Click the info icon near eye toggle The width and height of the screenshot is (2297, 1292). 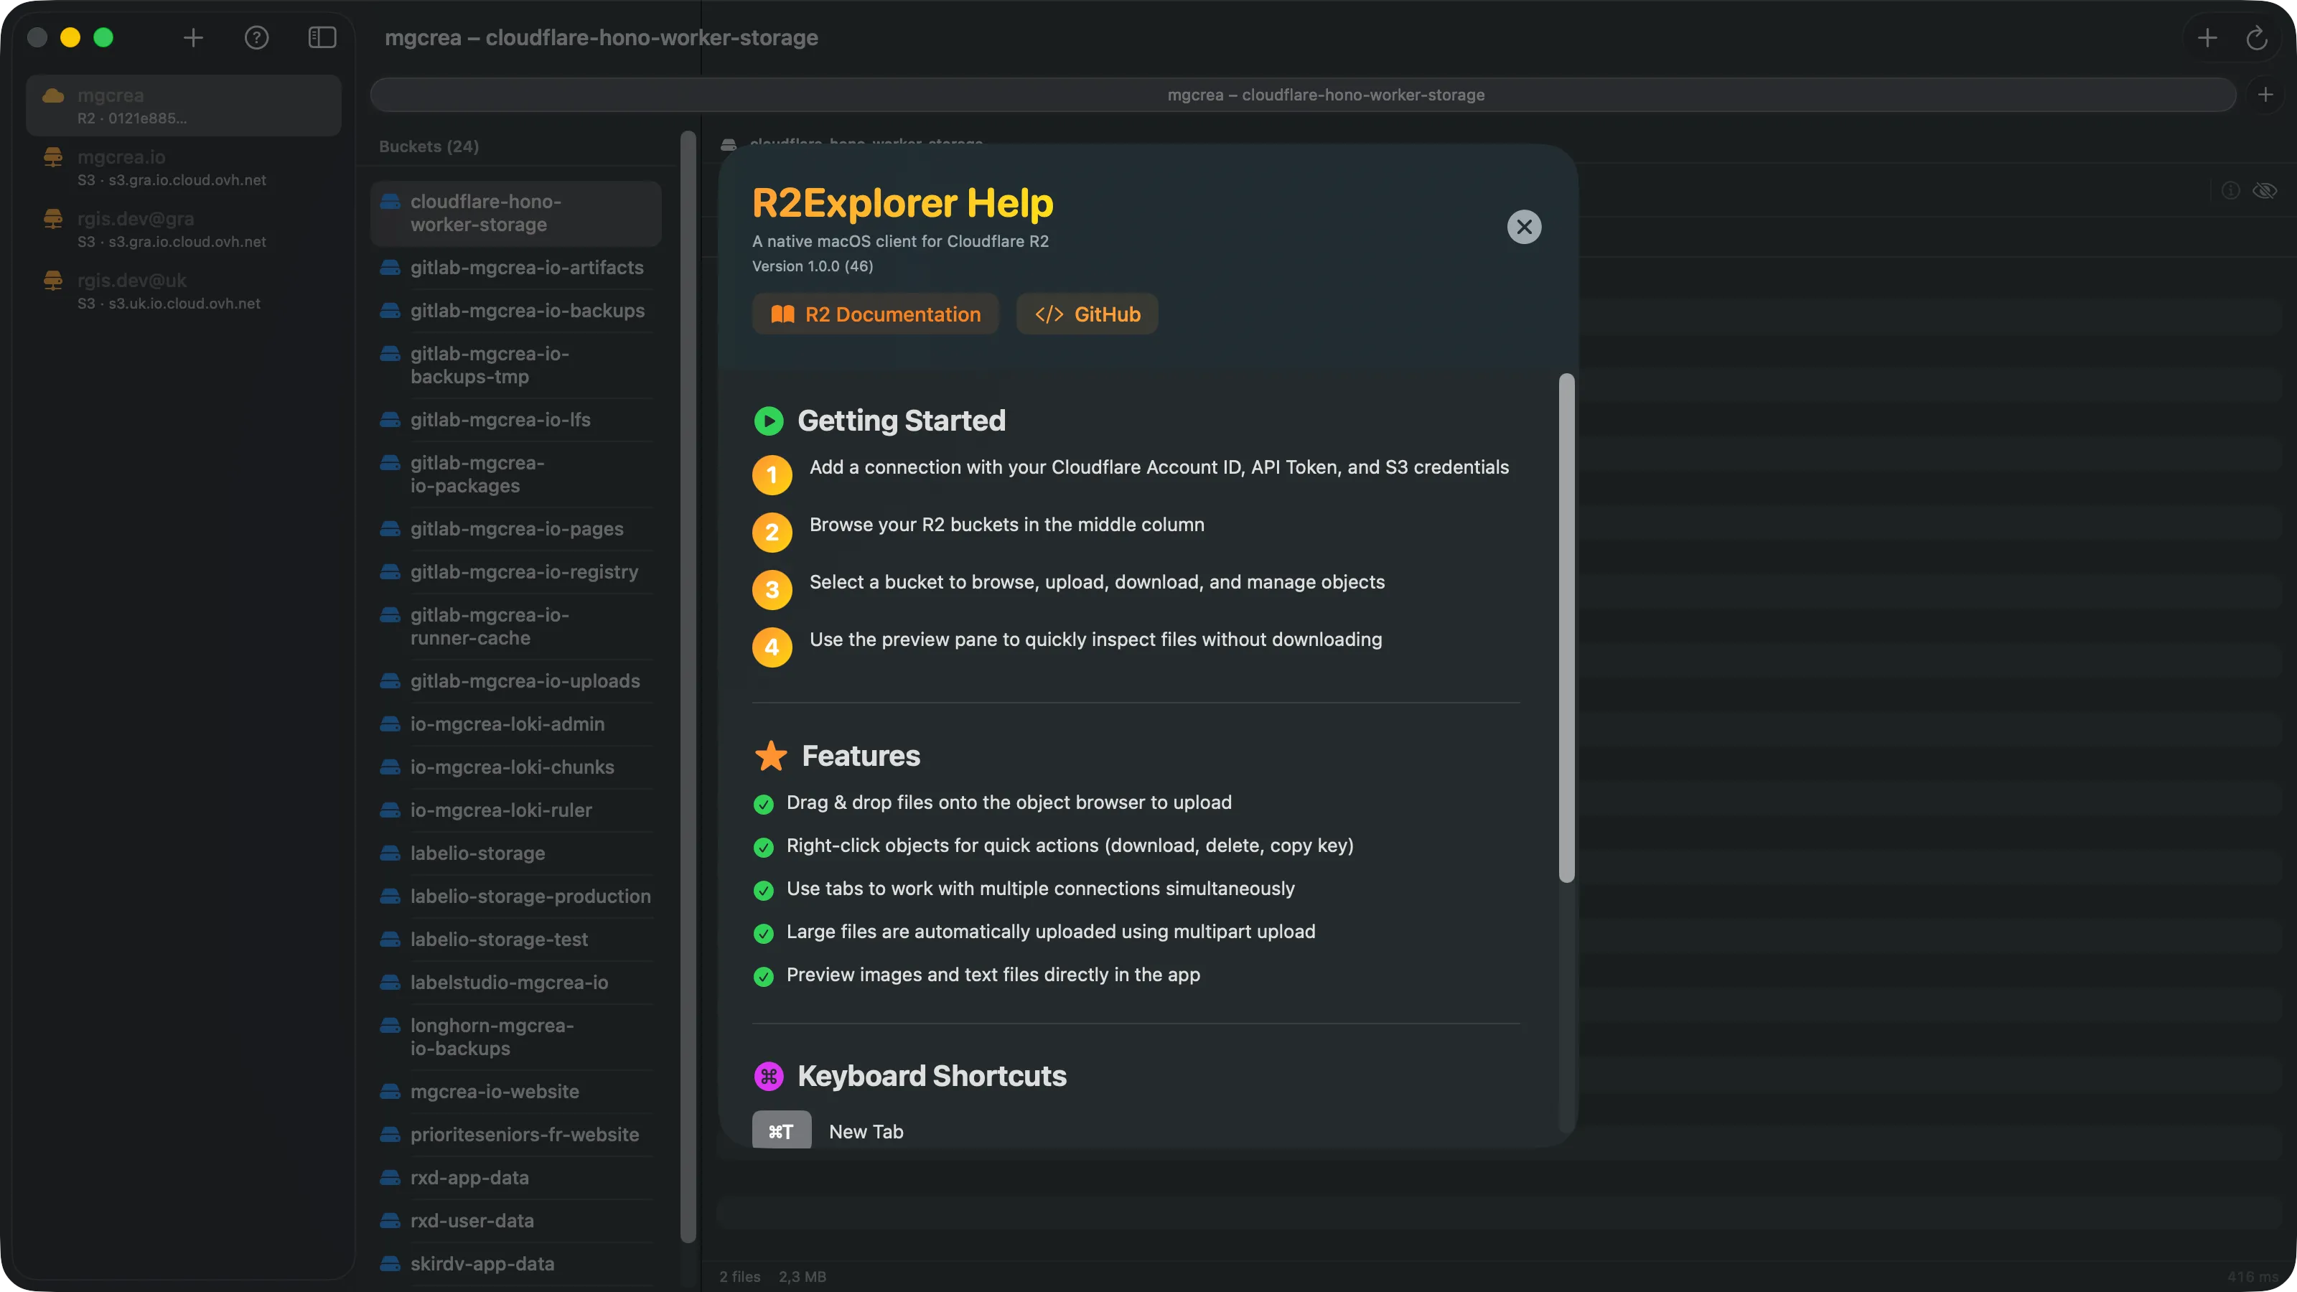[2230, 191]
